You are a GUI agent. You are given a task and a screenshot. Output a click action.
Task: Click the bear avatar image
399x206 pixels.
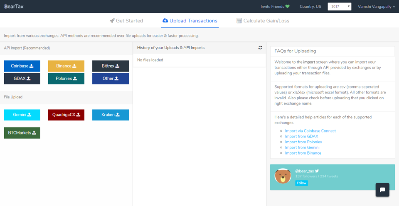[283, 176]
